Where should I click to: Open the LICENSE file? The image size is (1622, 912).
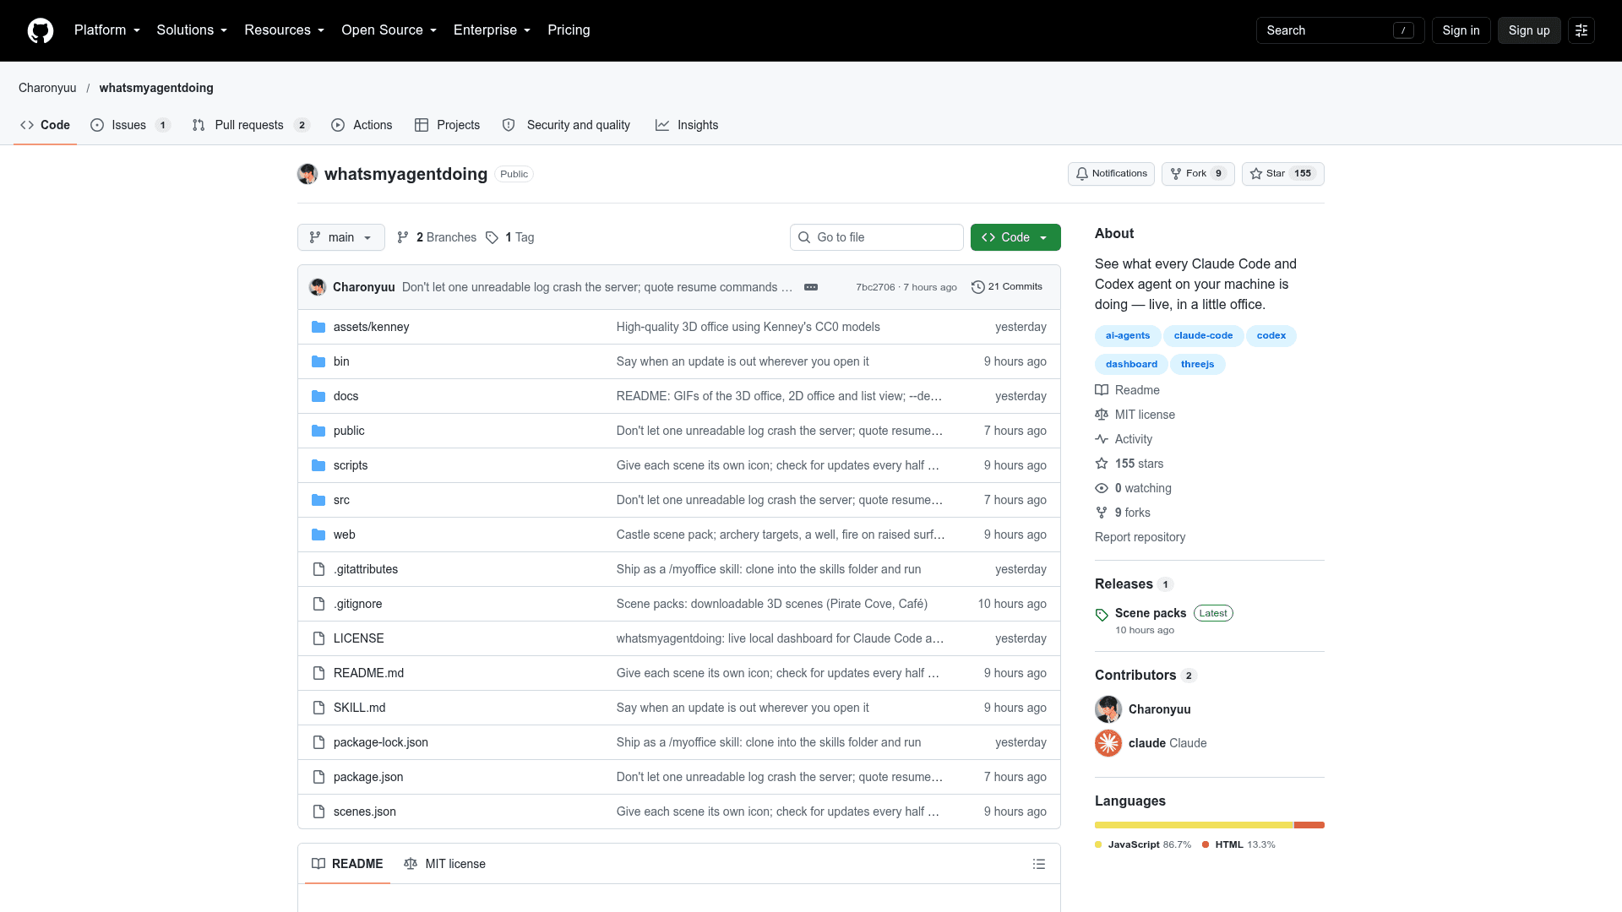(358, 638)
